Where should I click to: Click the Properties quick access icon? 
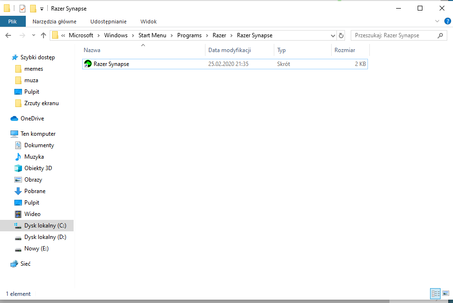(x=22, y=9)
